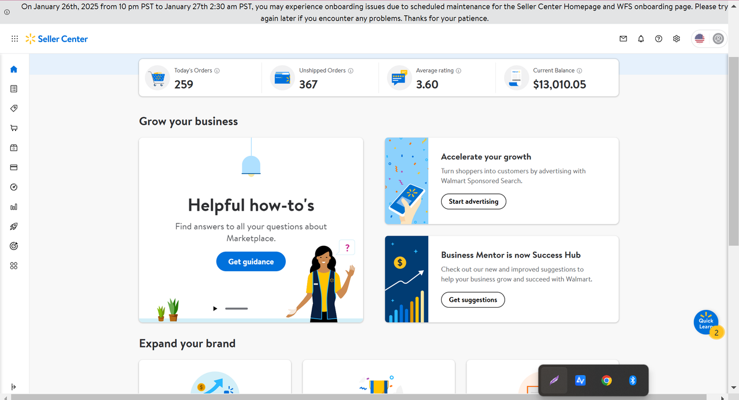The image size is (739, 400).
Task: Click Start advertising button
Action: coord(473,201)
